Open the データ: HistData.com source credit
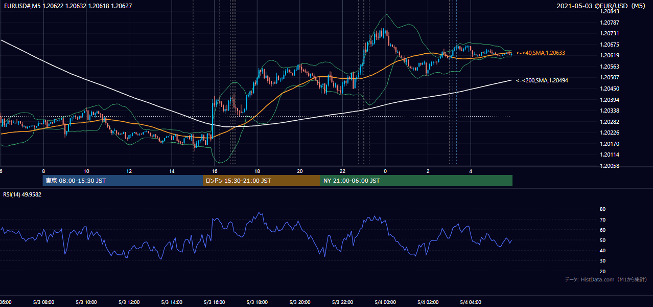The width and height of the screenshot is (653, 307). (x=606, y=279)
